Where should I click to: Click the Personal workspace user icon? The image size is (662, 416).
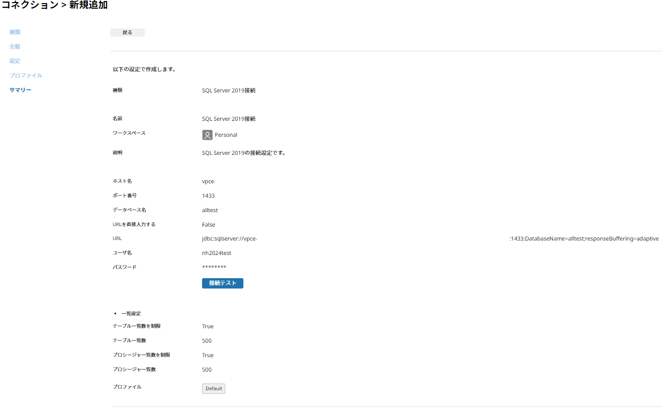click(207, 135)
